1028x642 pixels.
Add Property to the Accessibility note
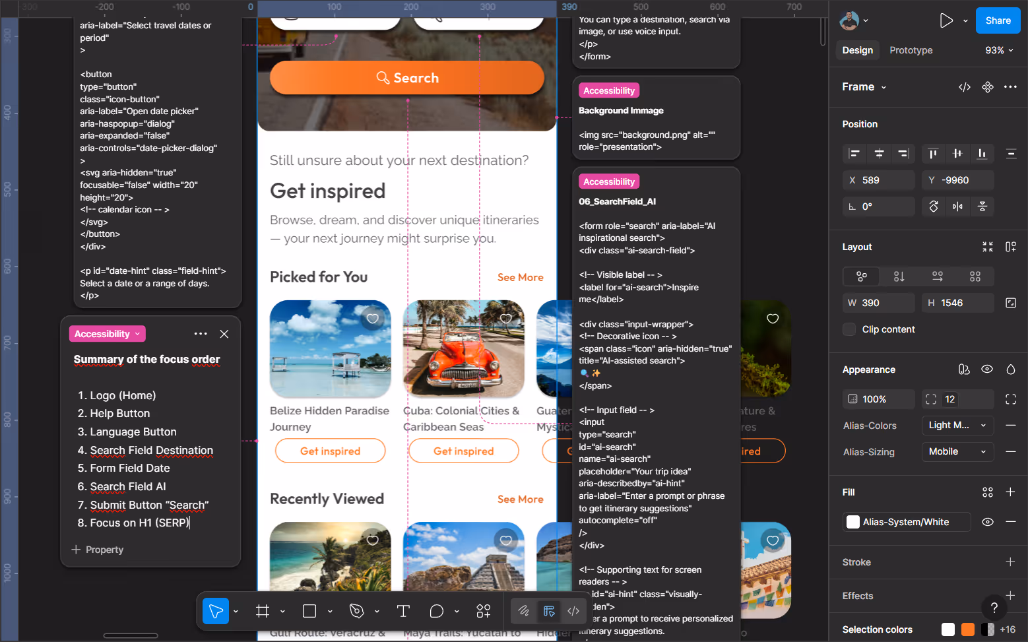(x=97, y=550)
